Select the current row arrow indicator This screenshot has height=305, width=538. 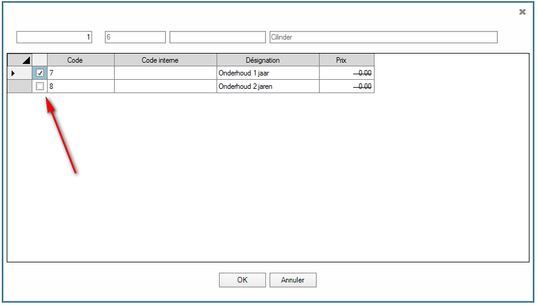[x=13, y=73]
